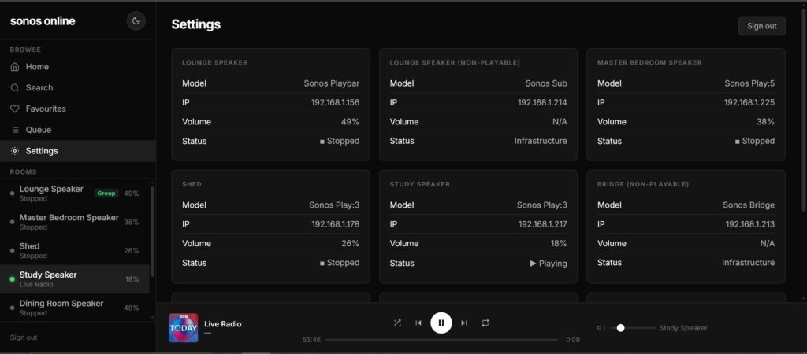Click the 49% volume in Lounge Speaker card
Image resolution: width=807 pixels, height=354 pixels.
point(349,122)
